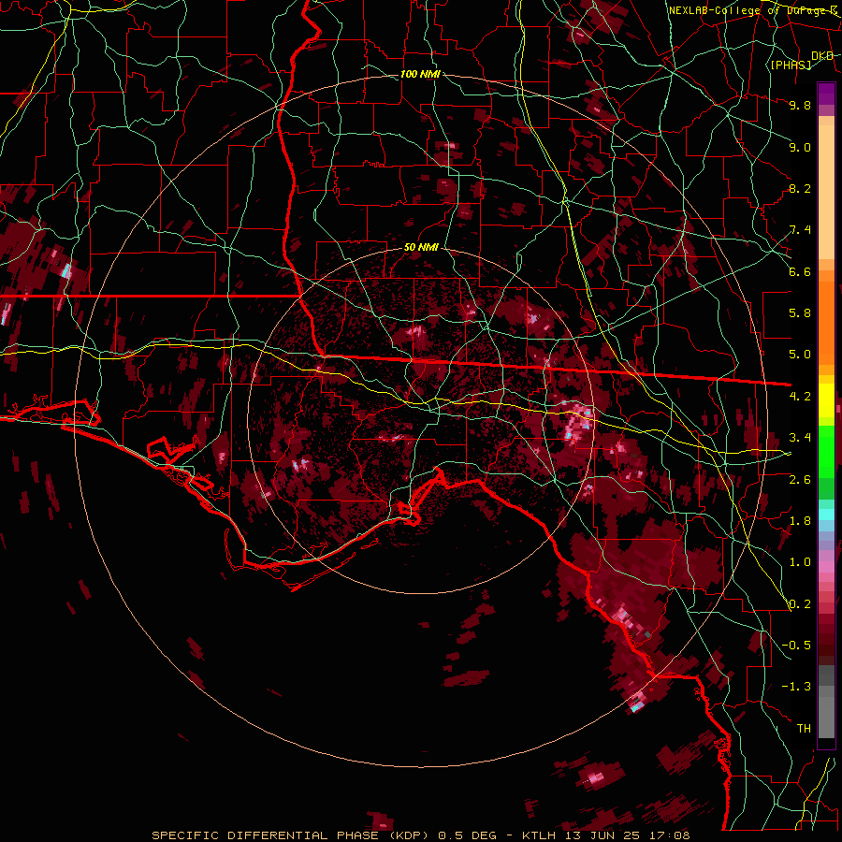Click the DKB label near the legend
842x842 pixels.
822,56
